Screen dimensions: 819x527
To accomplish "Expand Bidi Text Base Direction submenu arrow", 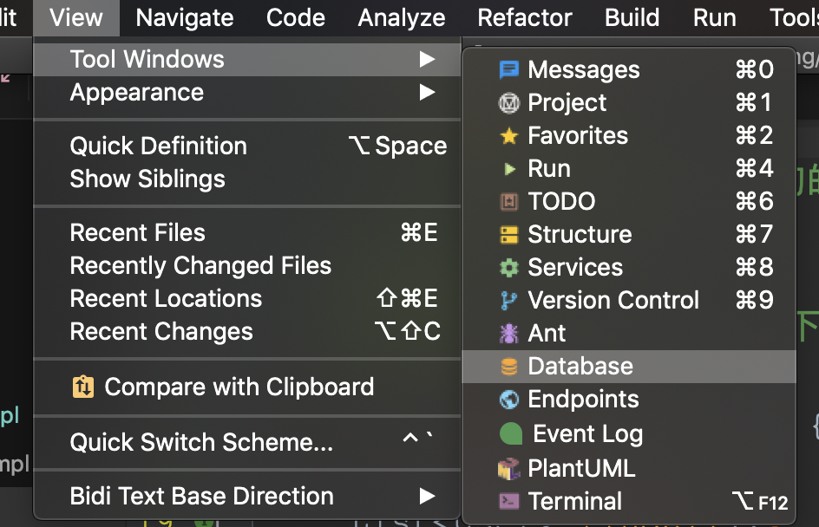I will (x=427, y=496).
